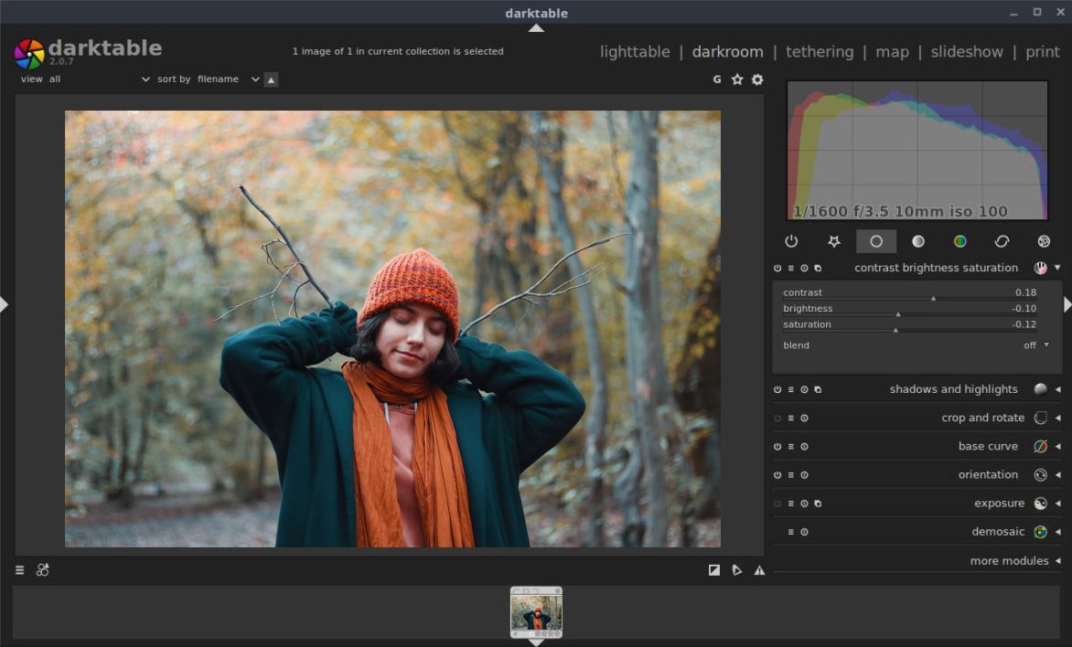Viewport: 1072px width, 647px height.
Task: Switch to the lighttable view
Action: (x=635, y=52)
